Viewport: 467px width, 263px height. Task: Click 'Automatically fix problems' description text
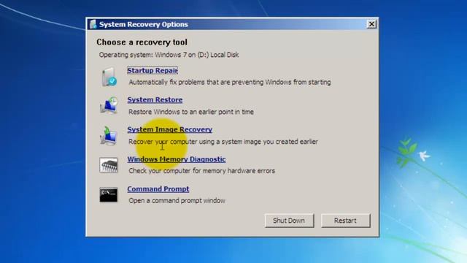230,83
